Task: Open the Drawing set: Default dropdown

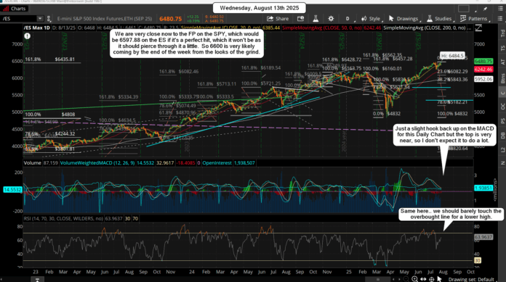Action: pos(472,279)
